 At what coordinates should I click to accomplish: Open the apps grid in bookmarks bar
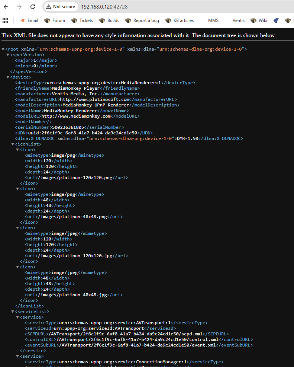pos(5,20)
